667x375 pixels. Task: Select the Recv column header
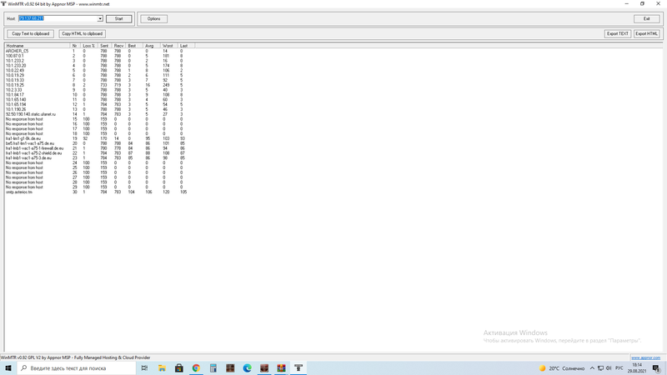click(118, 46)
